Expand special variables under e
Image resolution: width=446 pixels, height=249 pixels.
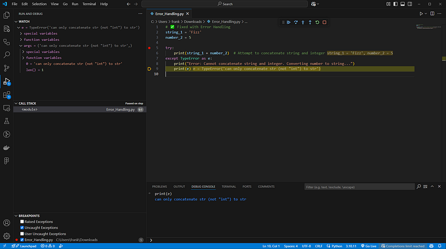(x=21, y=33)
